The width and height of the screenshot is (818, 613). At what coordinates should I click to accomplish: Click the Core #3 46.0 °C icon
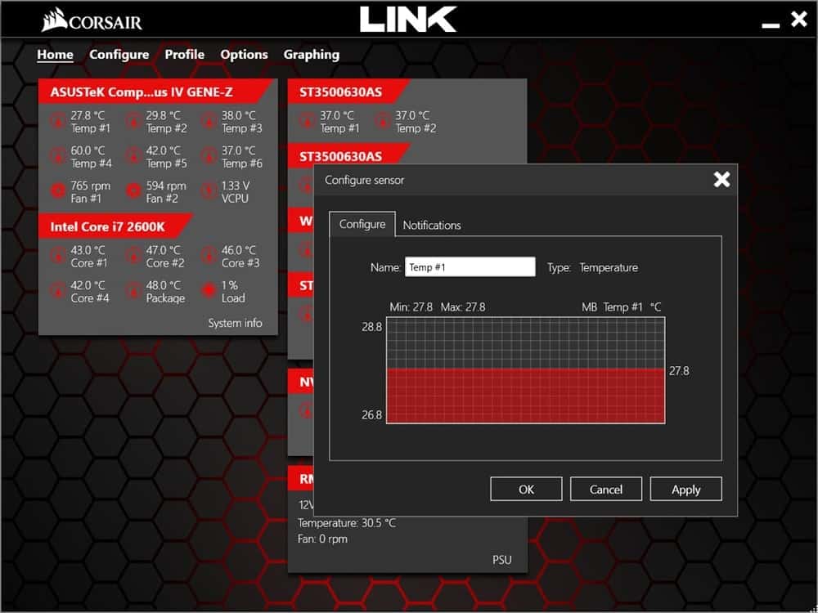(x=209, y=256)
